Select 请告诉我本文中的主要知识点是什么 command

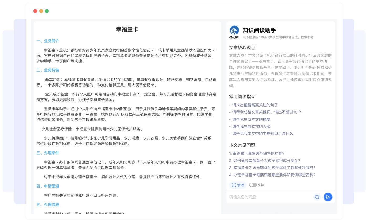[x=263, y=134]
